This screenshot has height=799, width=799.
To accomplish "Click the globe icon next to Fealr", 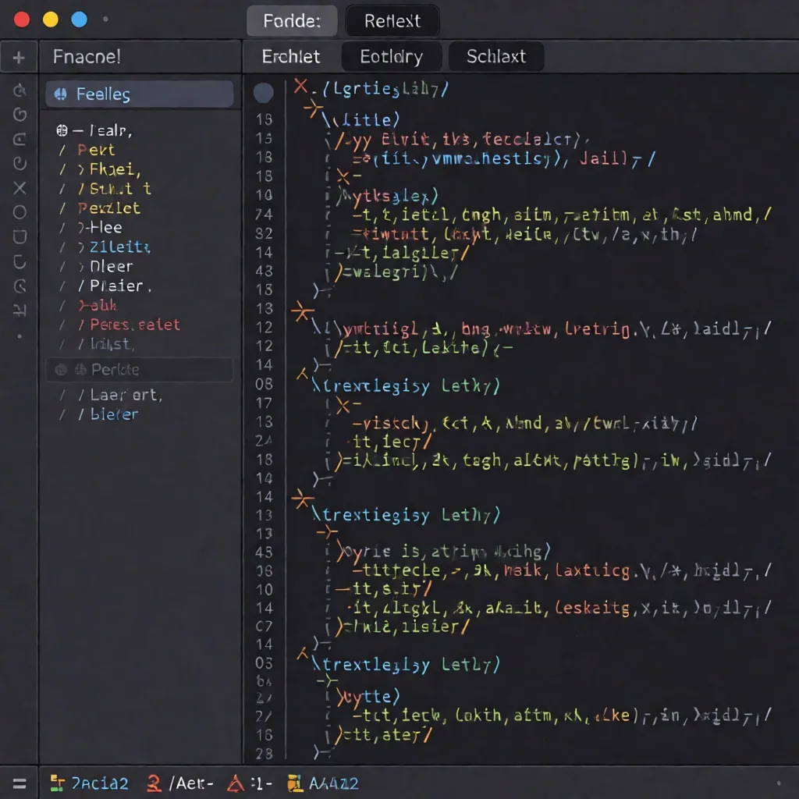I will pyautogui.click(x=62, y=130).
